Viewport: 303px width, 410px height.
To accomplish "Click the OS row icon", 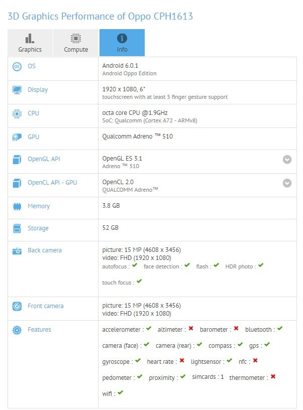I will tap(17, 66).
